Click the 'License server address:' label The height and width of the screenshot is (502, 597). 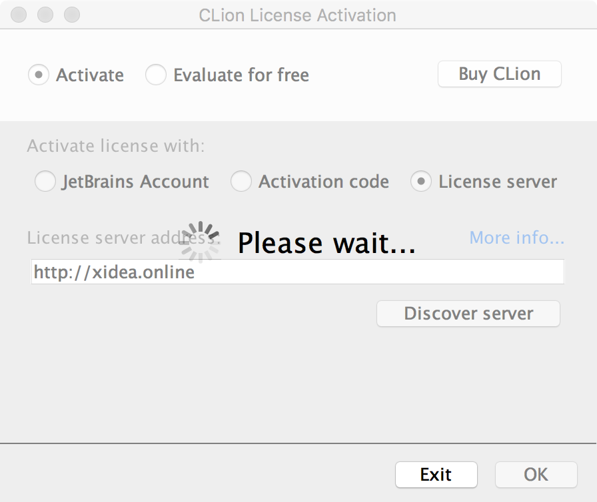[x=124, y=238]
